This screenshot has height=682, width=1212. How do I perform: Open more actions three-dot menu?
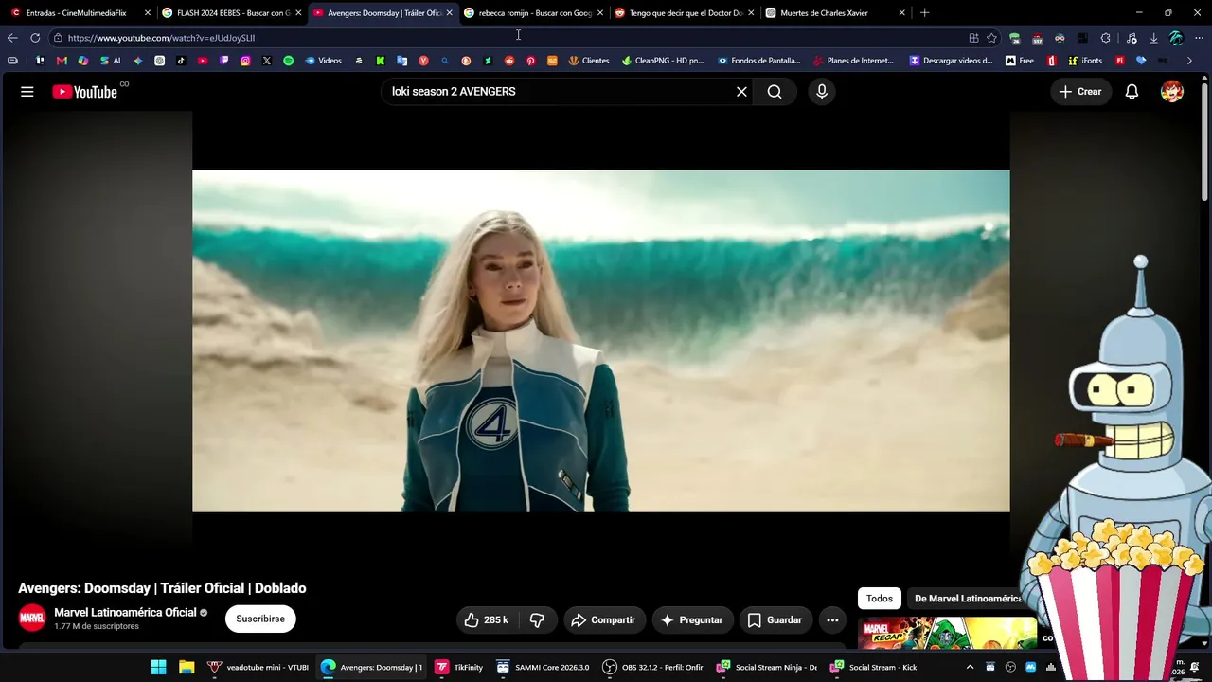(x=832, y=620)
